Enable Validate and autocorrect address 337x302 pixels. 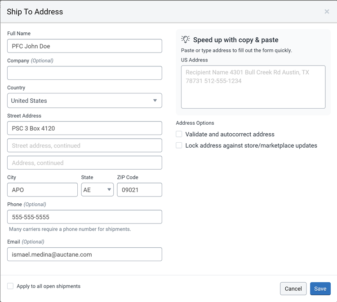tap(179, 134)
